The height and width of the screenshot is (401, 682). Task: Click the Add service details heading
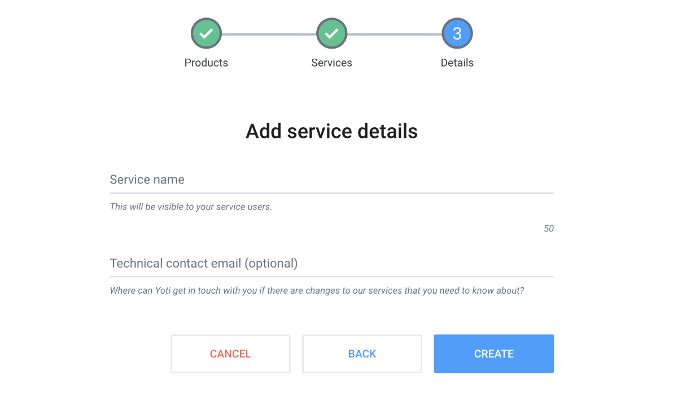click(x=331, y=130)
